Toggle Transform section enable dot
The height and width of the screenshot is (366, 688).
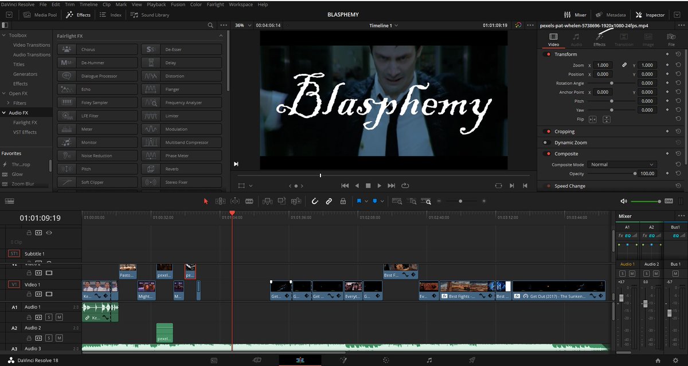coord(548,54)
